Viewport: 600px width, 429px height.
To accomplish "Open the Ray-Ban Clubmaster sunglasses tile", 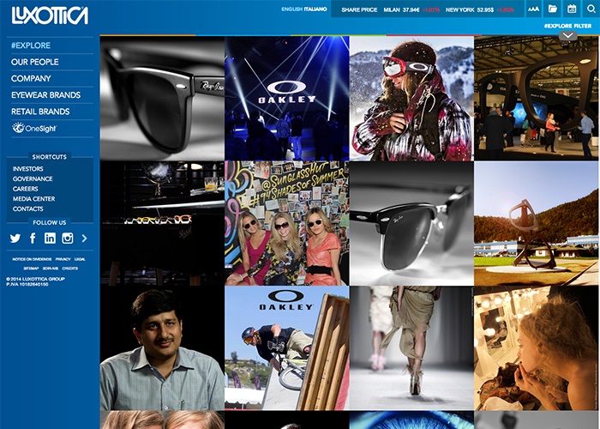I will click(x=411, y=223).
